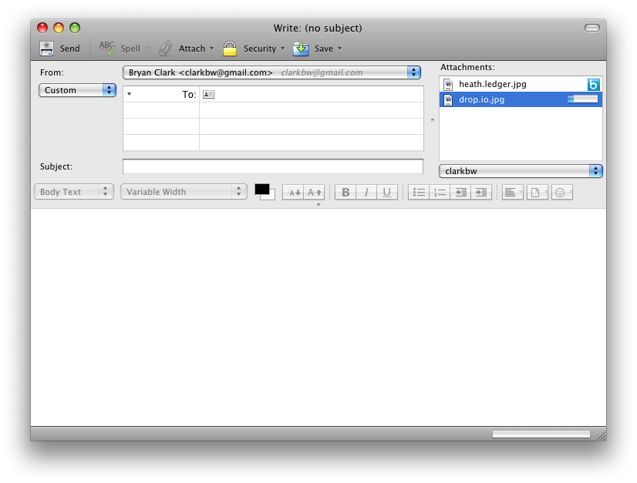Open the To recipient type dropdown arrow
This screenshot has height=483, width=637.
pos(130,94)
